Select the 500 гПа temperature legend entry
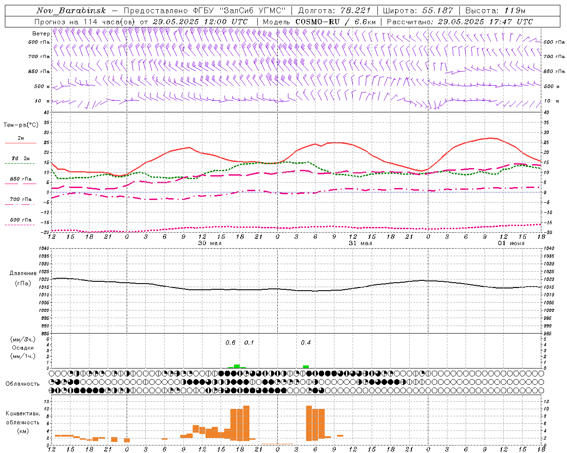The width and height of the screenshot is (567, 453). tap(20, 222)
